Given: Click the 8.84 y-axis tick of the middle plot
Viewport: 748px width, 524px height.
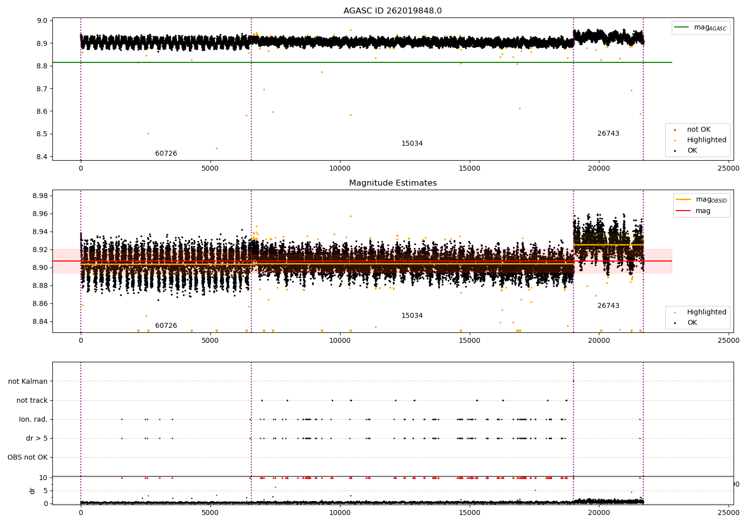Looking at the screenshot, I should click(40, 321).
